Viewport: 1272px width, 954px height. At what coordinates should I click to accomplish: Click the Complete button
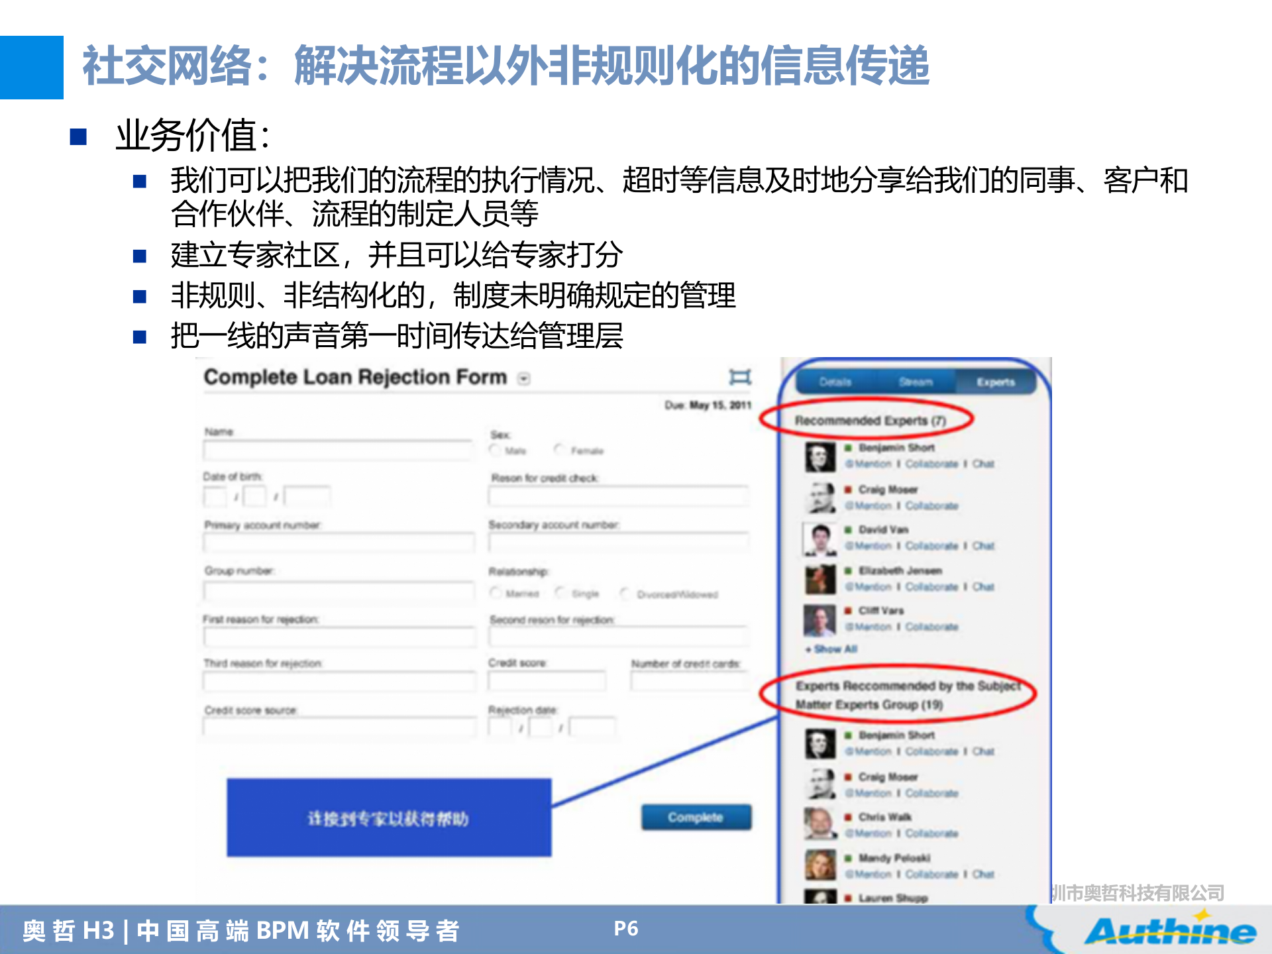pos(696,817)
